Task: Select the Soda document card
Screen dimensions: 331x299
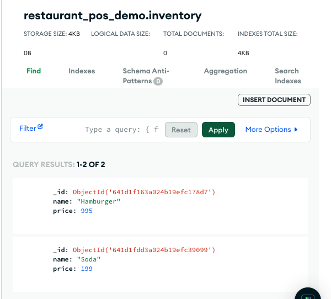Action: (160, 264)
